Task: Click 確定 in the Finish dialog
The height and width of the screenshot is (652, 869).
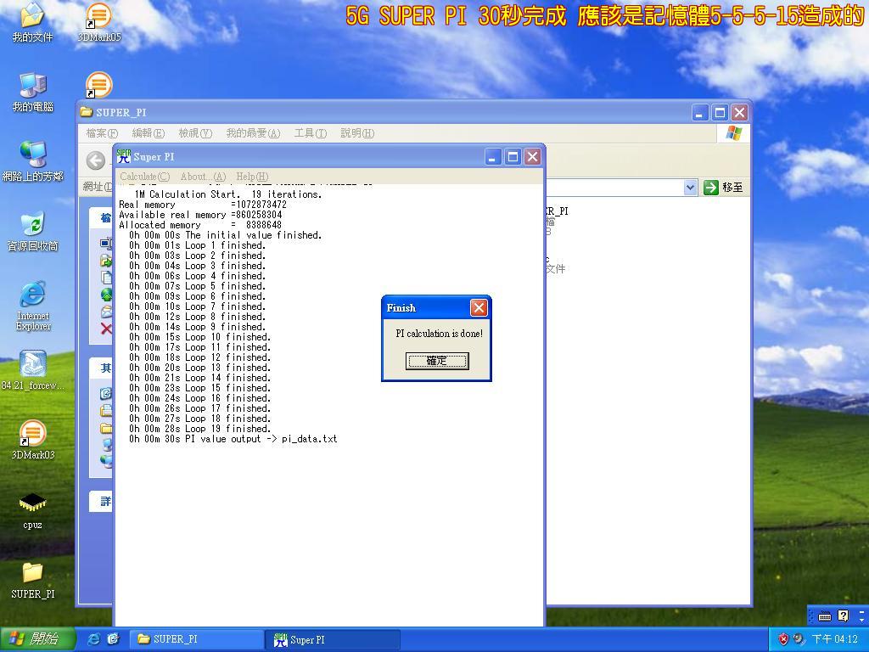Action: click(x=437, y=361)
